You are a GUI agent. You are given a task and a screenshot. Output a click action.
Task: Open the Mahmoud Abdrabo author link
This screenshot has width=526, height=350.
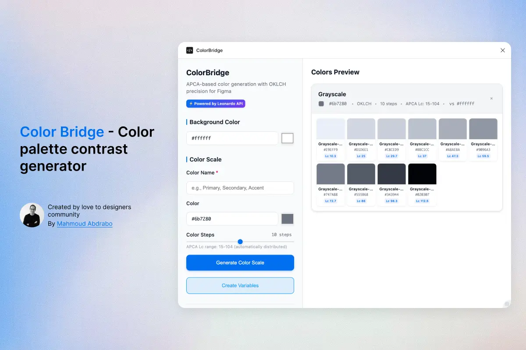(x=85, y=224)
